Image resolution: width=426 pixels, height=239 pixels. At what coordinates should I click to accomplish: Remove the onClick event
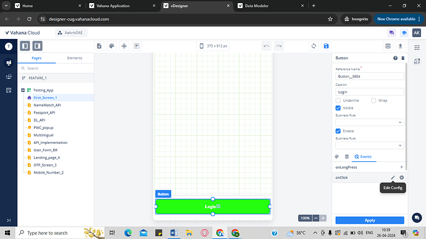click(401, 177)
